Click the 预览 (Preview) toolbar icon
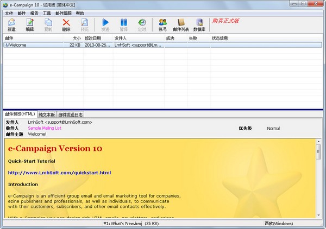Image resolution: width=326 pixels, height=229 pixels. click(x=84, y=25)
